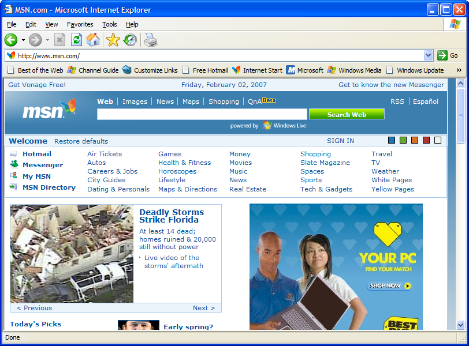Open Best of the Web link

(35, 70)
